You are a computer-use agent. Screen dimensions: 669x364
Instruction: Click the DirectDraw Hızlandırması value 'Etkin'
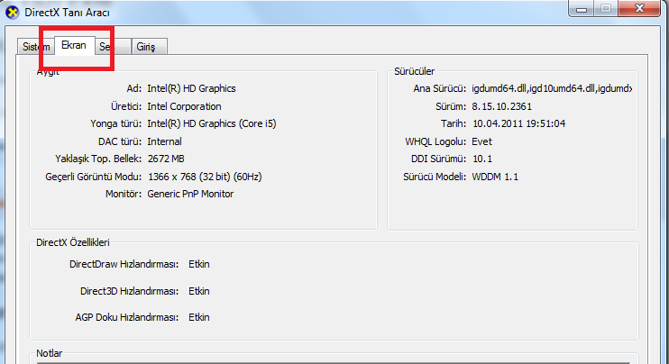coord(199,264)
